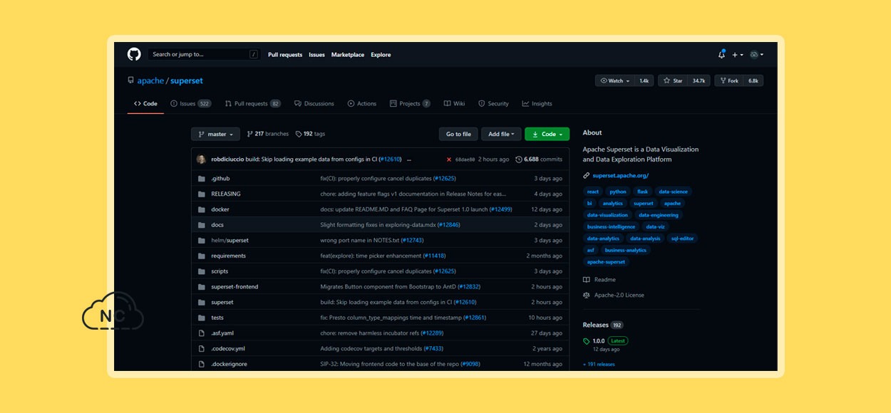
Task: View the 192 tags
Action: [x=310, y=134]
